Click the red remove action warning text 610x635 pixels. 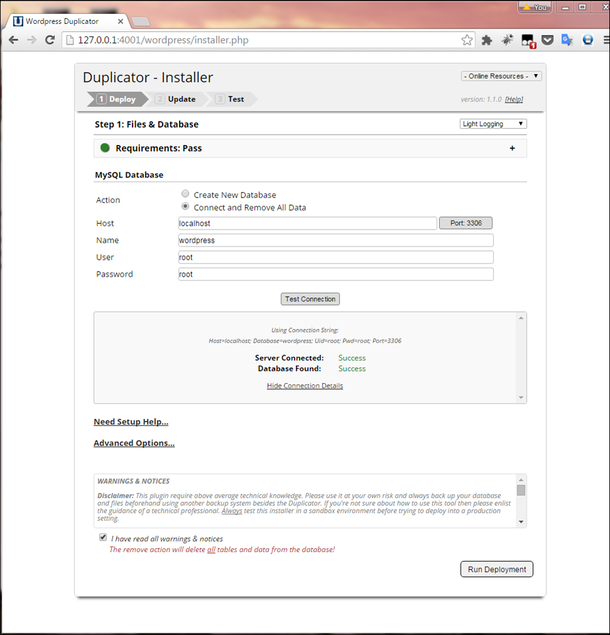pyautogui.click(x=222, y=549)
